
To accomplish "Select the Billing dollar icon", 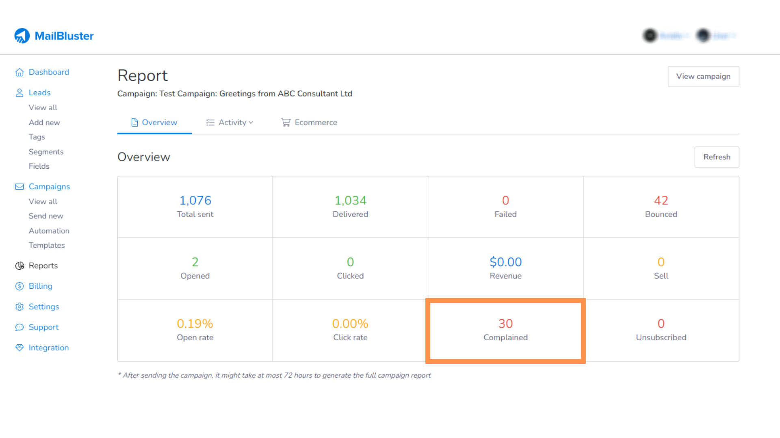I will [x=19, y=286].
